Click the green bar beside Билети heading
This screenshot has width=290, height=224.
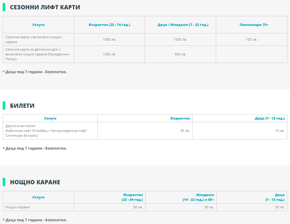coord(4,106)
